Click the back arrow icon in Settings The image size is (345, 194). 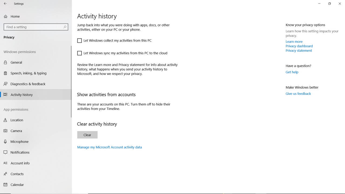point(5,4)
